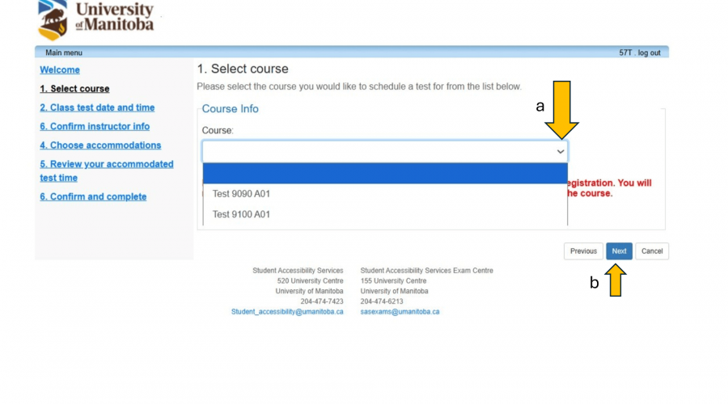Open the Main menu bar item
This screenshot has width=728, height=404.
(64, 53)
